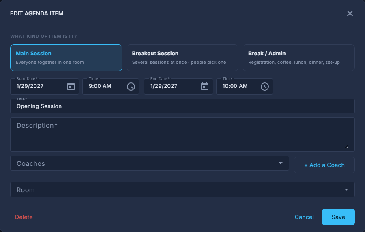
Task: Cancel editing the agenda item
Action: tap(304, 217)
